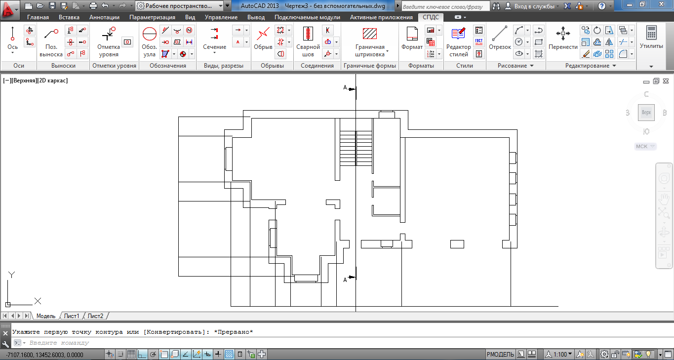
Task: Click the [2D каркас] visual style label
Action: (x=52, y=80)
